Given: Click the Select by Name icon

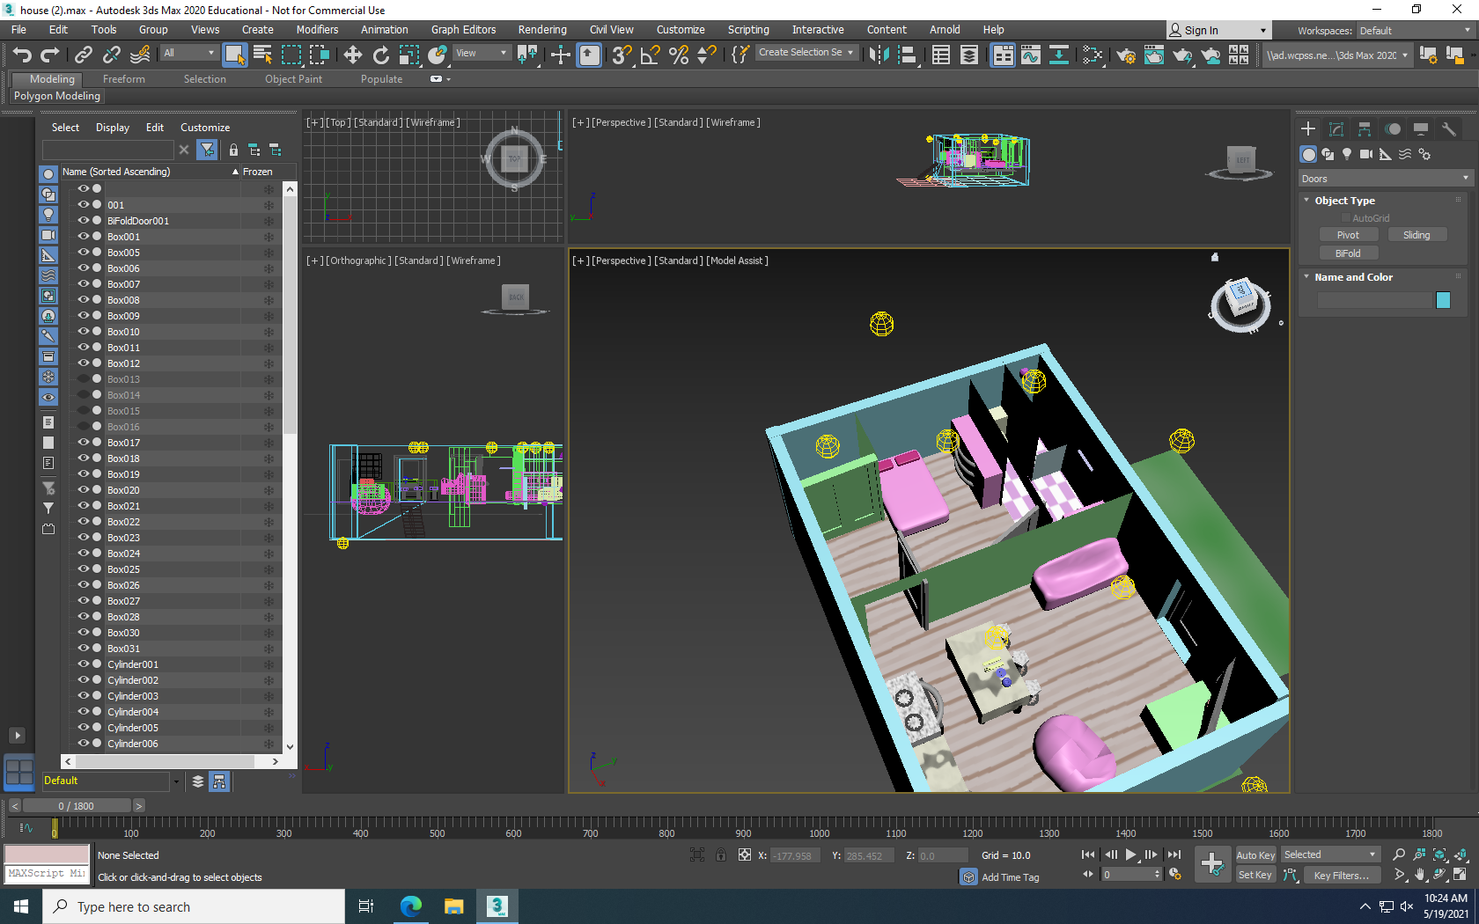Looking at the screenshot, I should (x=261, y=55).
